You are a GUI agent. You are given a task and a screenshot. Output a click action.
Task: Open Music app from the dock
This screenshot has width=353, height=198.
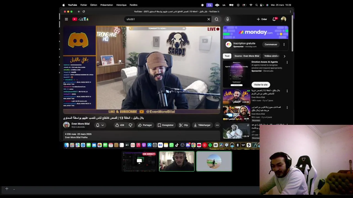(x=138, y=145)
